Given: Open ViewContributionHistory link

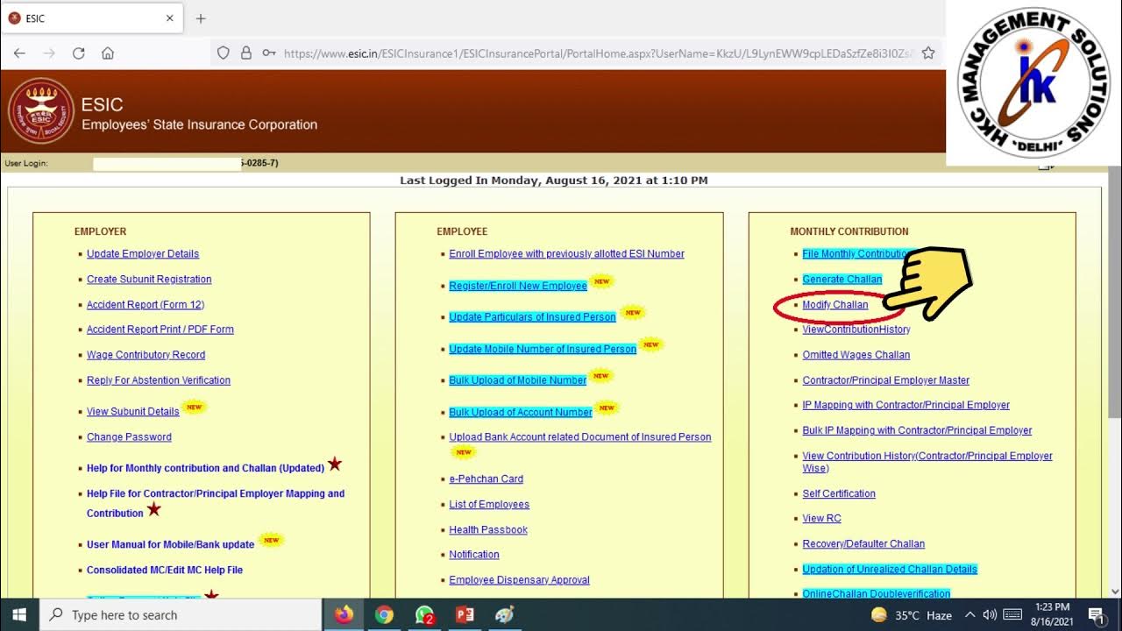Looking at the screenshot, I should (856, 330).
